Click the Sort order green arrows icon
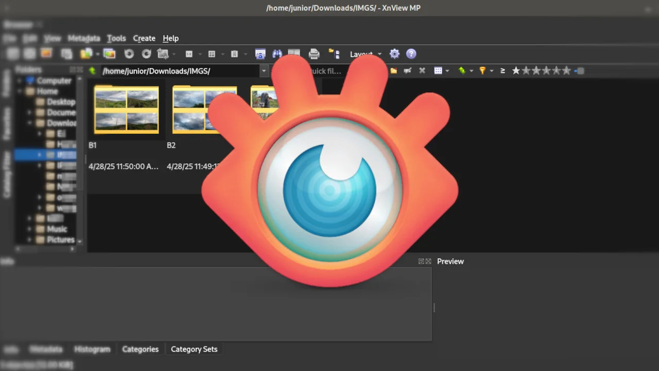Viewport: 659px width, 371px height. click(x=462, y=71)
